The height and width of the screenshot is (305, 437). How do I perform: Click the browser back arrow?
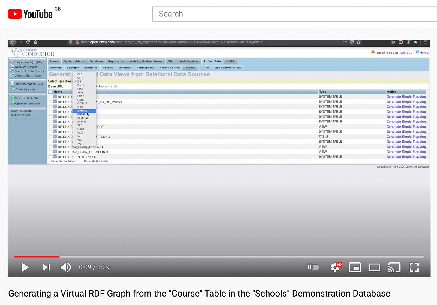pos(12,42)
